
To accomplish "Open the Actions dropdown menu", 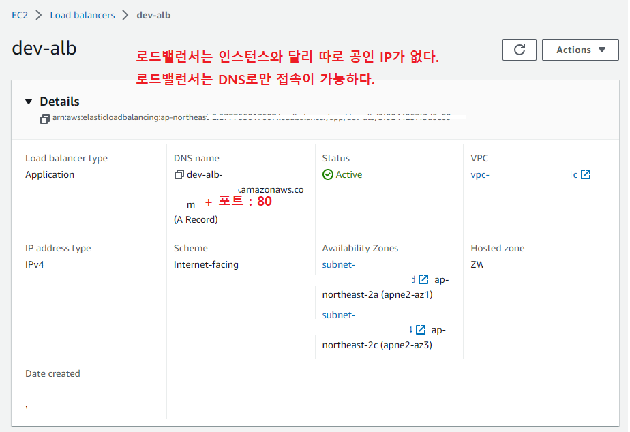I will pos(580,50).
